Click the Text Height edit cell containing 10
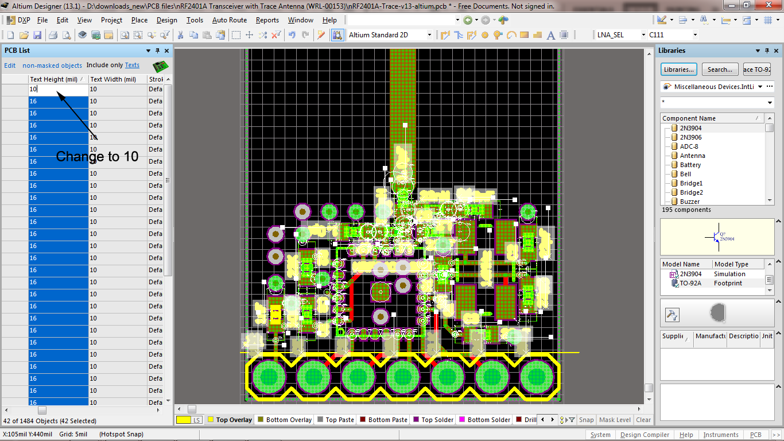This screenshot has width=784, height=441. (59, 89)
